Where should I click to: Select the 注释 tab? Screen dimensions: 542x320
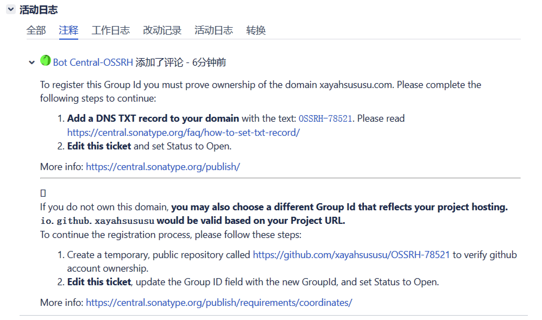coord(68,30)
